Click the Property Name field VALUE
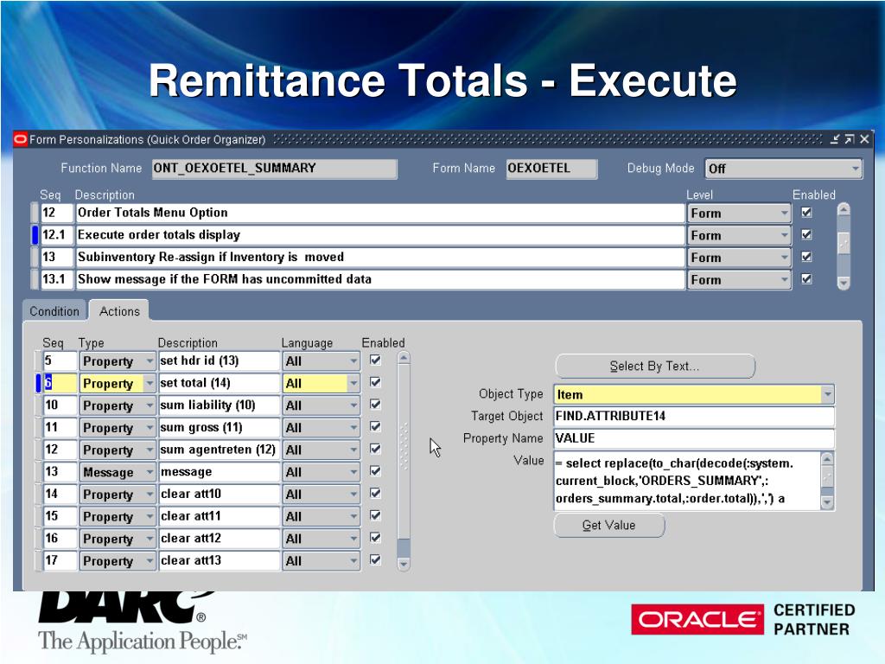The image size is (885, 664). click(694, 438)
